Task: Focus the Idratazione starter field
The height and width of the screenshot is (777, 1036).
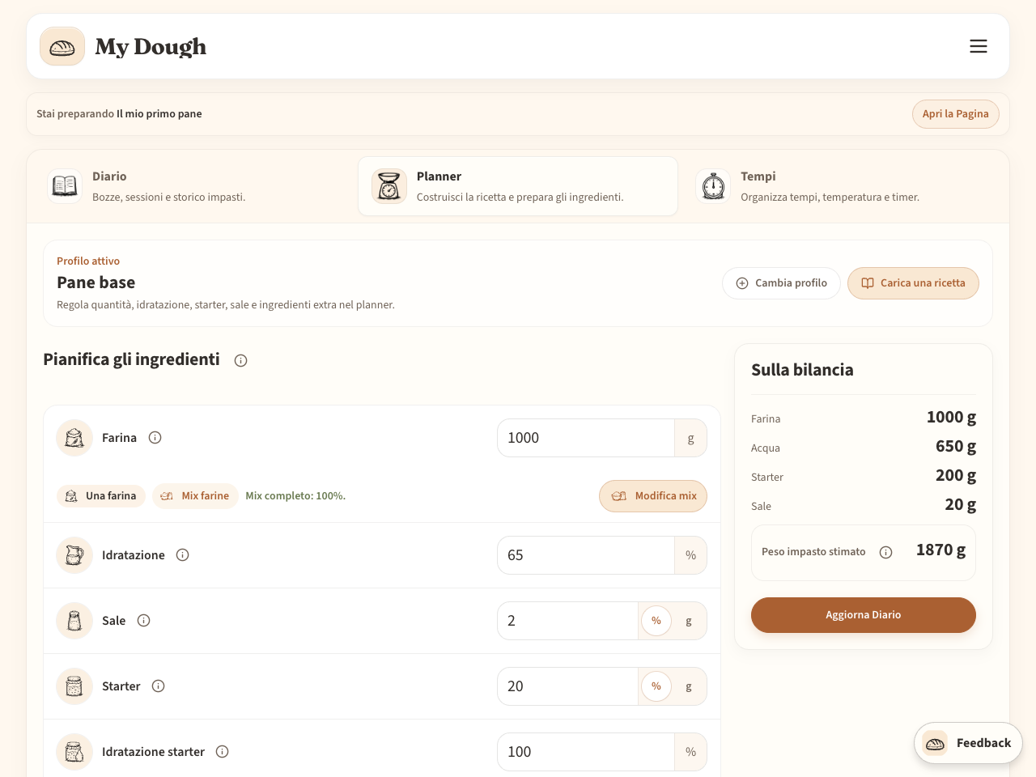Action: click(586, 752)
